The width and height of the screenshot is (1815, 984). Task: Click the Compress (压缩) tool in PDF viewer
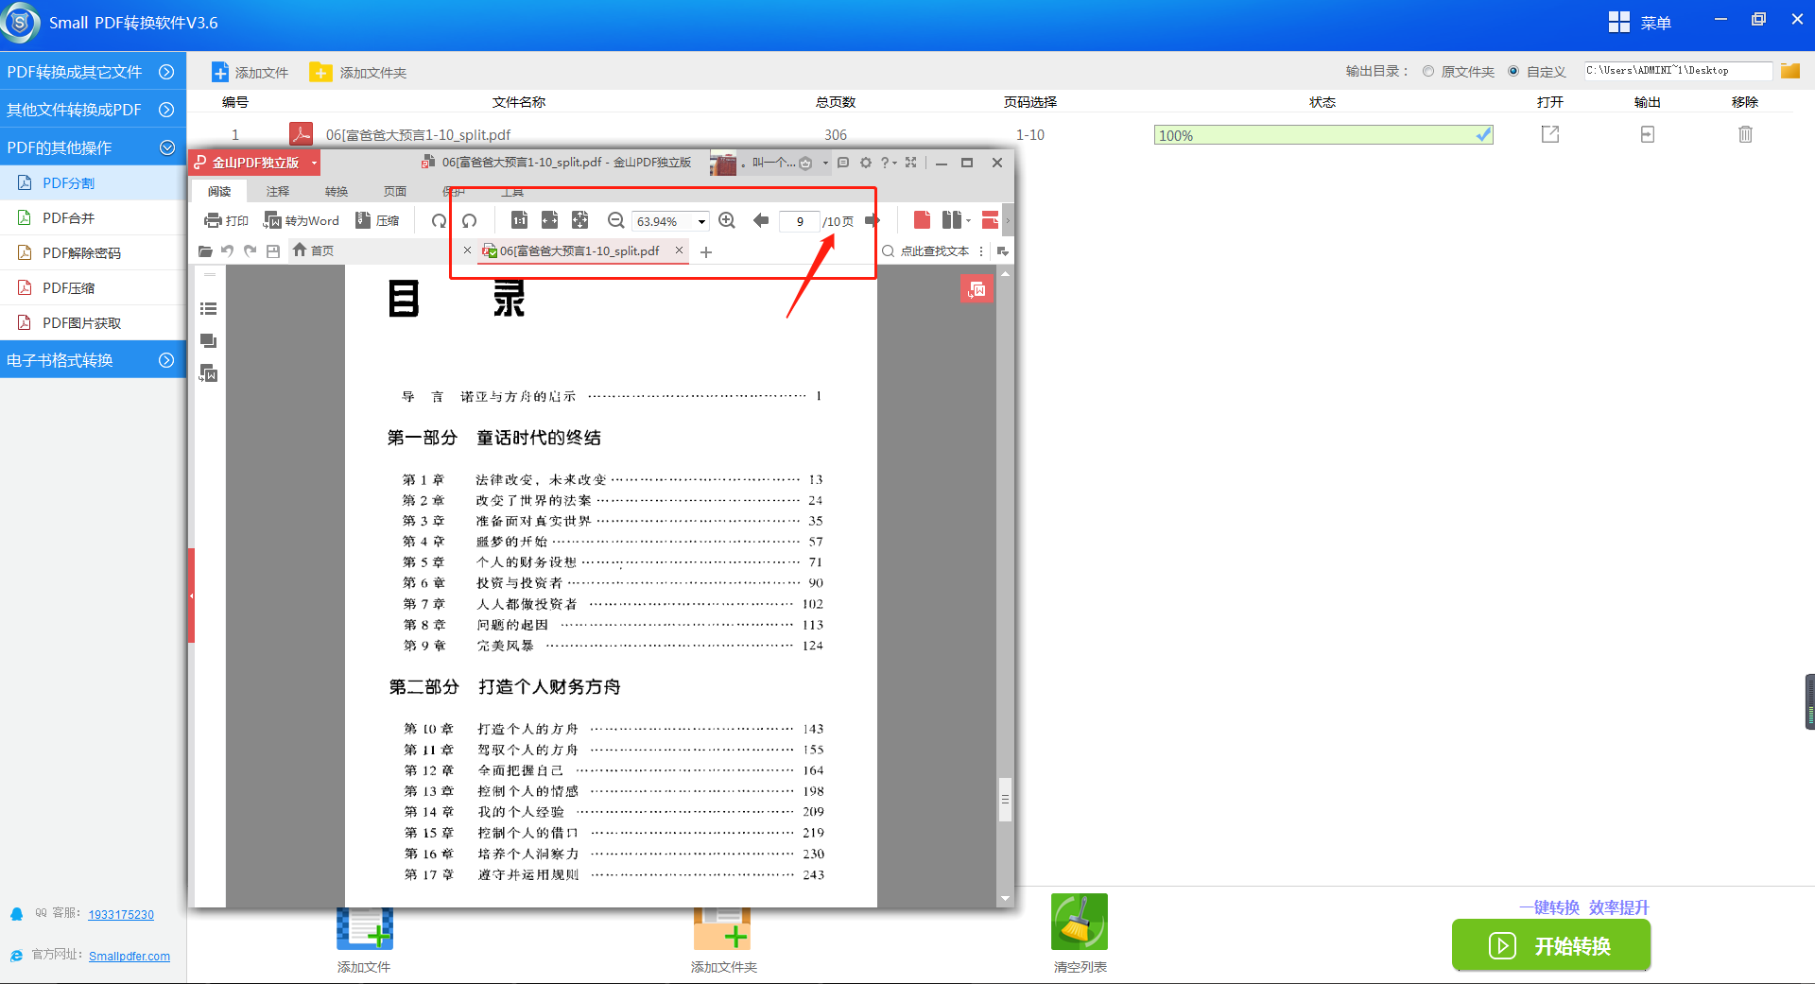click(376, 220)
